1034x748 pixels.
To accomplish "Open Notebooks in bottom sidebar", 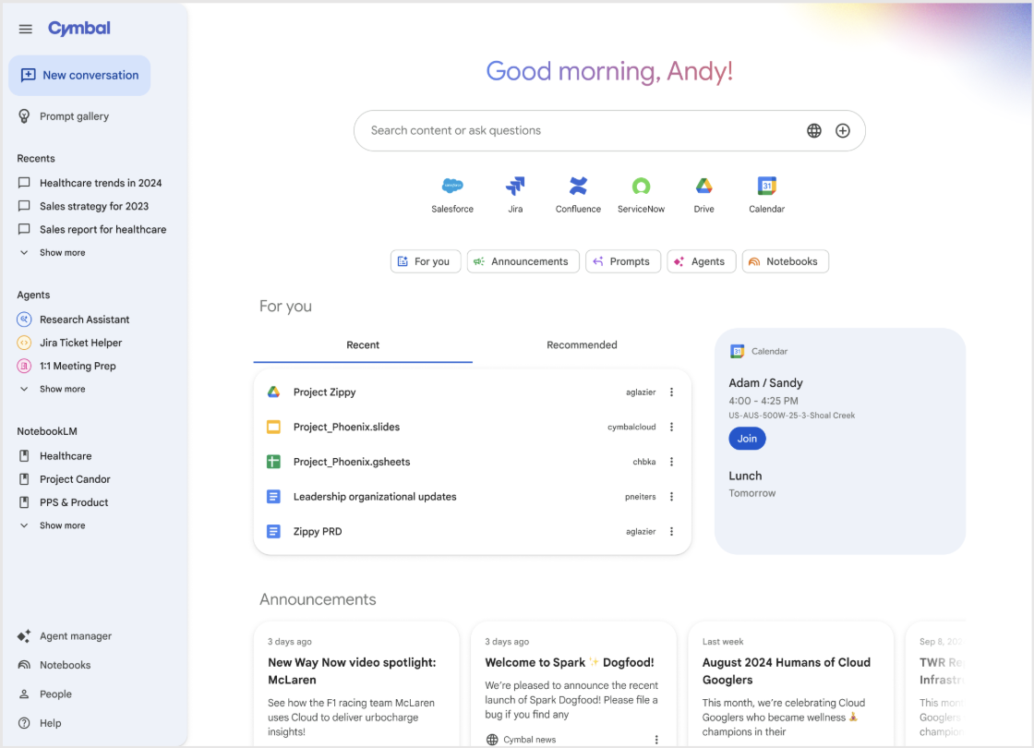I will click(x=65, y=665).
